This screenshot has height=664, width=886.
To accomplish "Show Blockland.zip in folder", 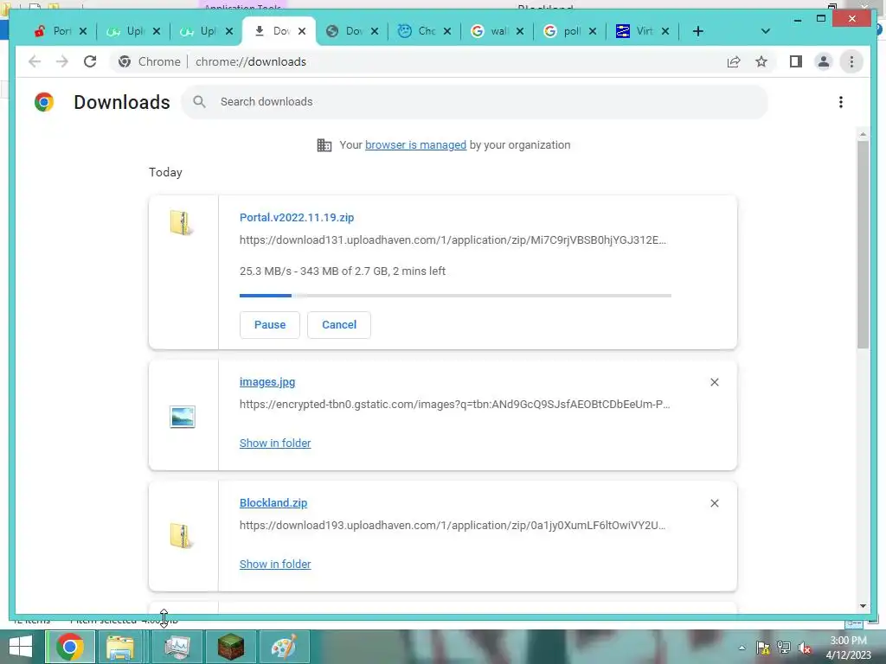I will pos(275,564).
